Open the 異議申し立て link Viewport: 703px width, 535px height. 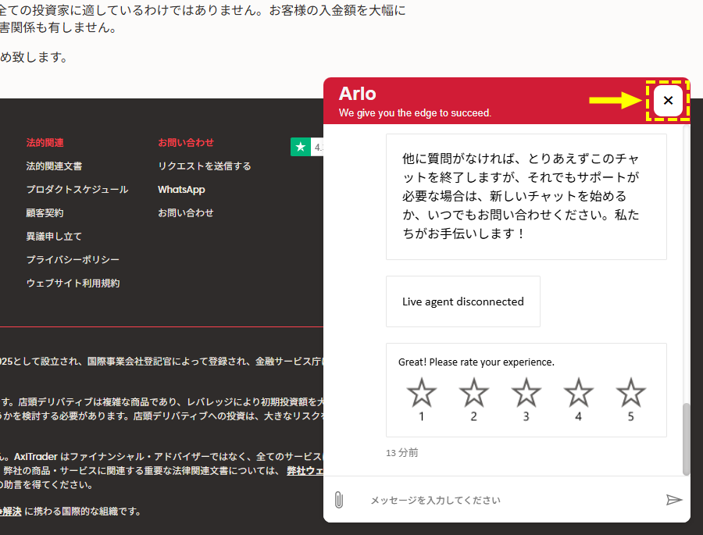pyautogui.click(x=54, y=237)
